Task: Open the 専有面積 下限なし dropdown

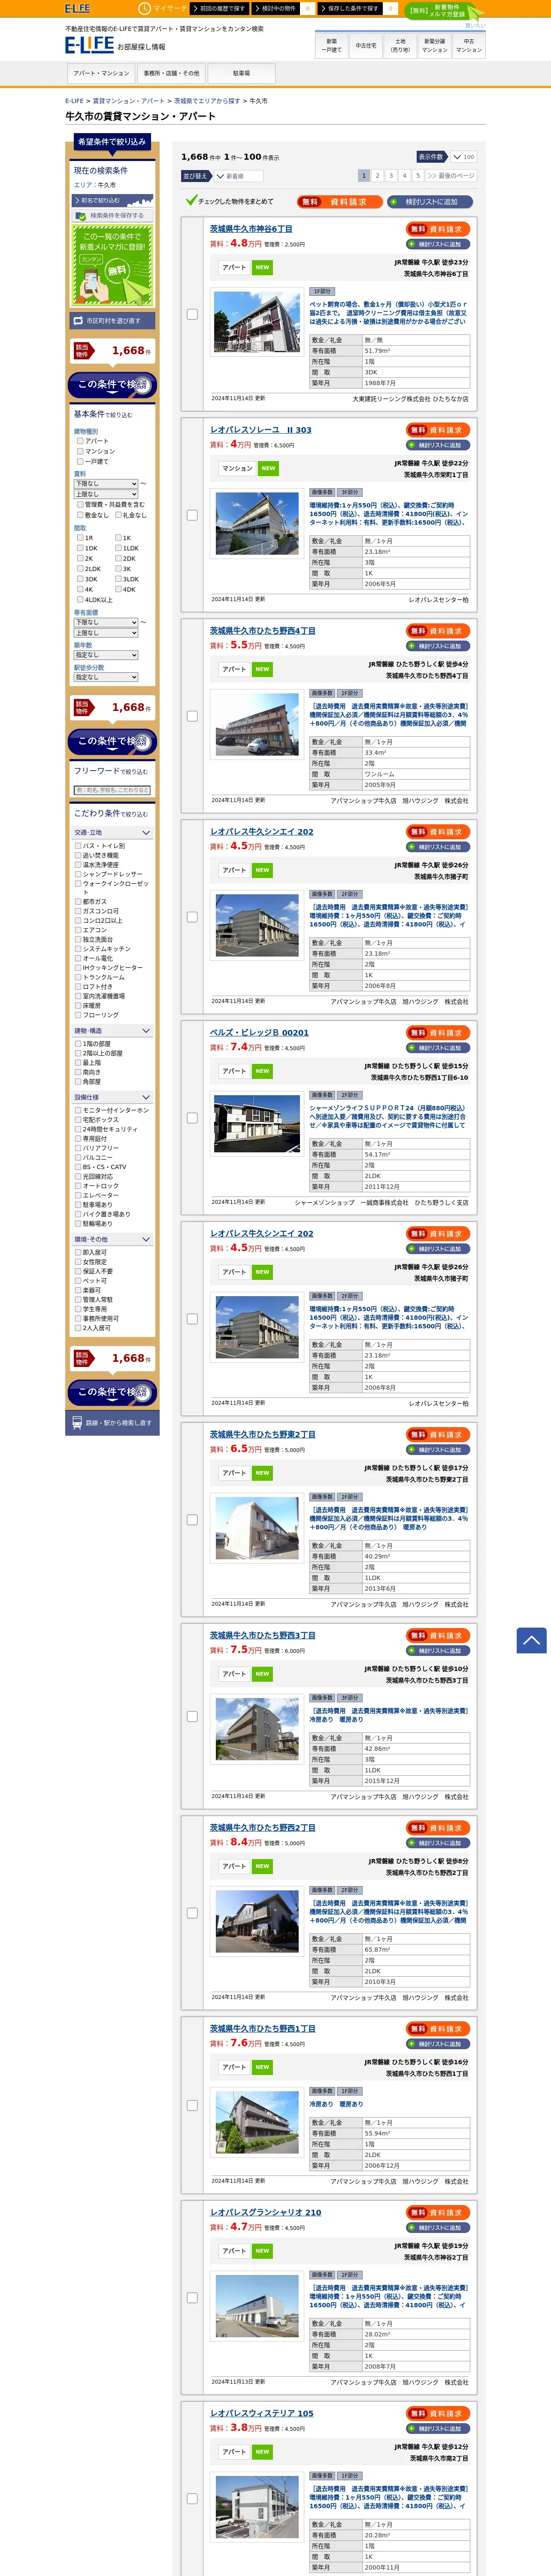Action: [106, 622]
